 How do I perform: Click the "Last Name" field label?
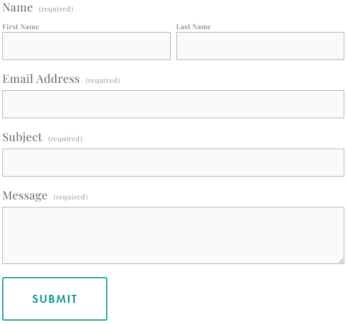[194, 27]
